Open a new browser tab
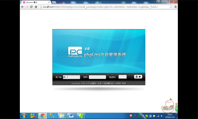The width and height of the screenshot is (198, 119). click(54, 2)
